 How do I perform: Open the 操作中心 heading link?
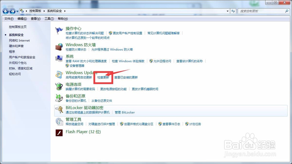tap(73, 29)
